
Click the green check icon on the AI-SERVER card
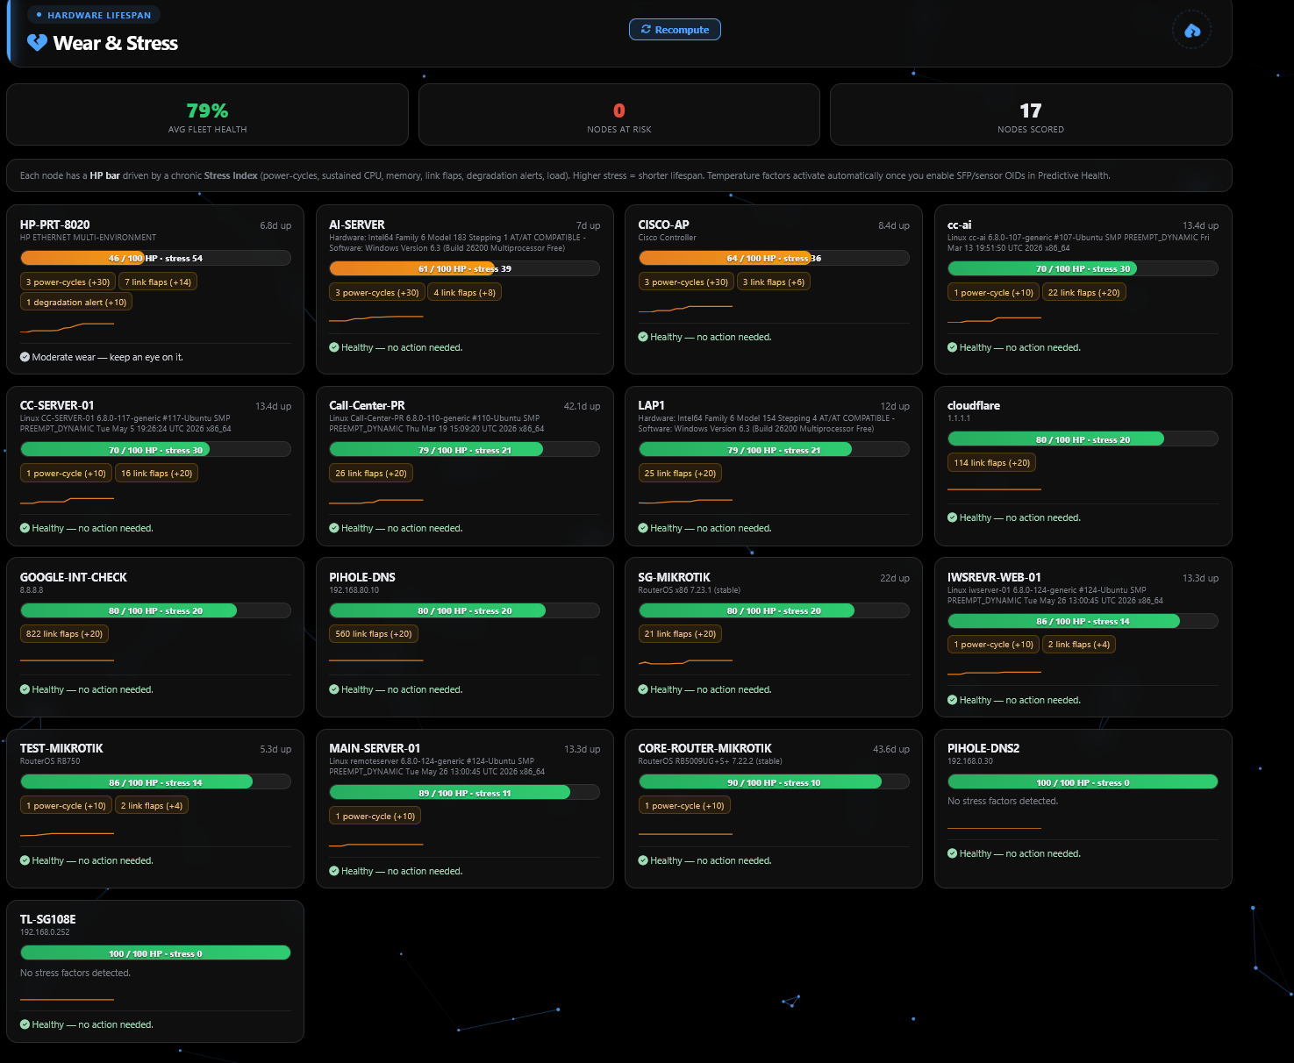[334, 347]
